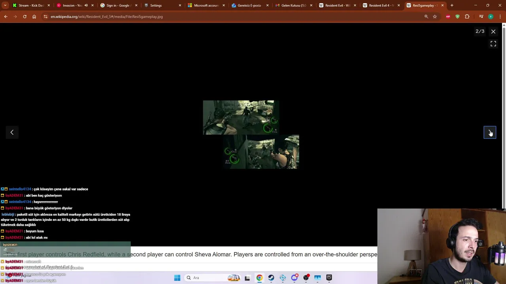Viewport: 506px width, 284px height.
Task: Switch to the Gelen Kutusu tab
Action: click(293, 6)
